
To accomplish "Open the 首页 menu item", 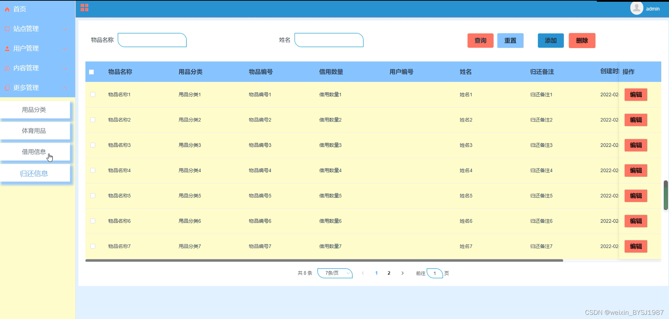I will pos(38,9).
